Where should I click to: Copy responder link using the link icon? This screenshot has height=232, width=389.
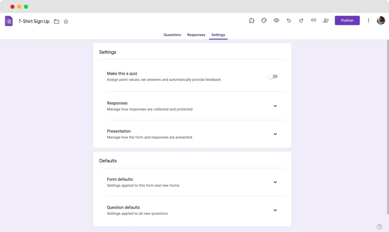[314, 20]
